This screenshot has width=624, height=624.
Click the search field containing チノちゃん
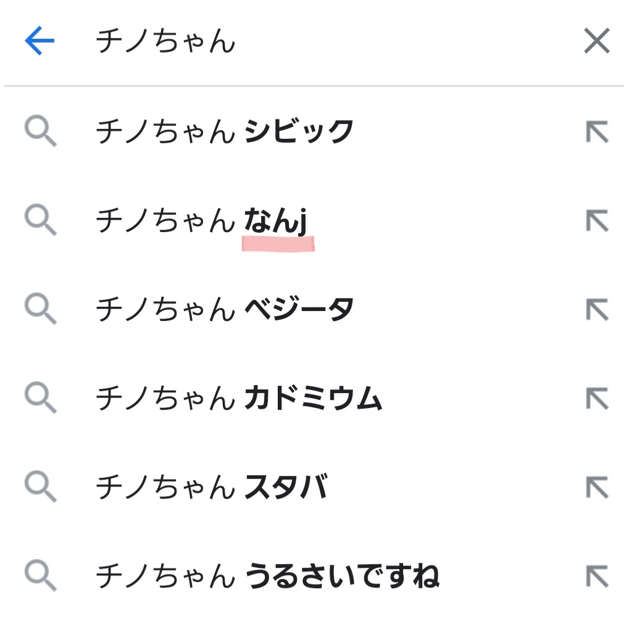pos(309,41)
